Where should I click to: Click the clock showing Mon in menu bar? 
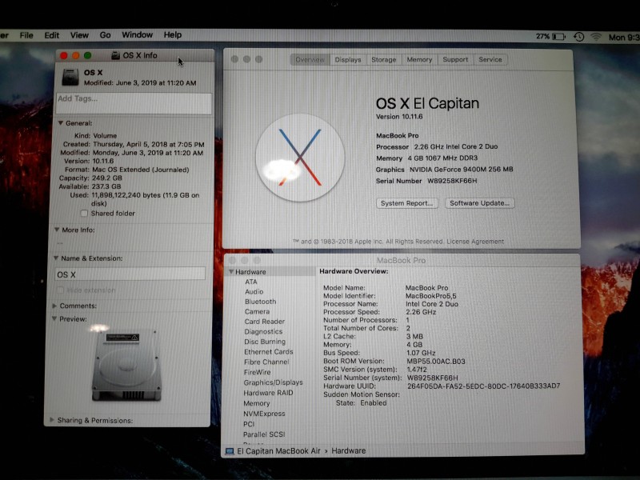(x=624, y=38)
